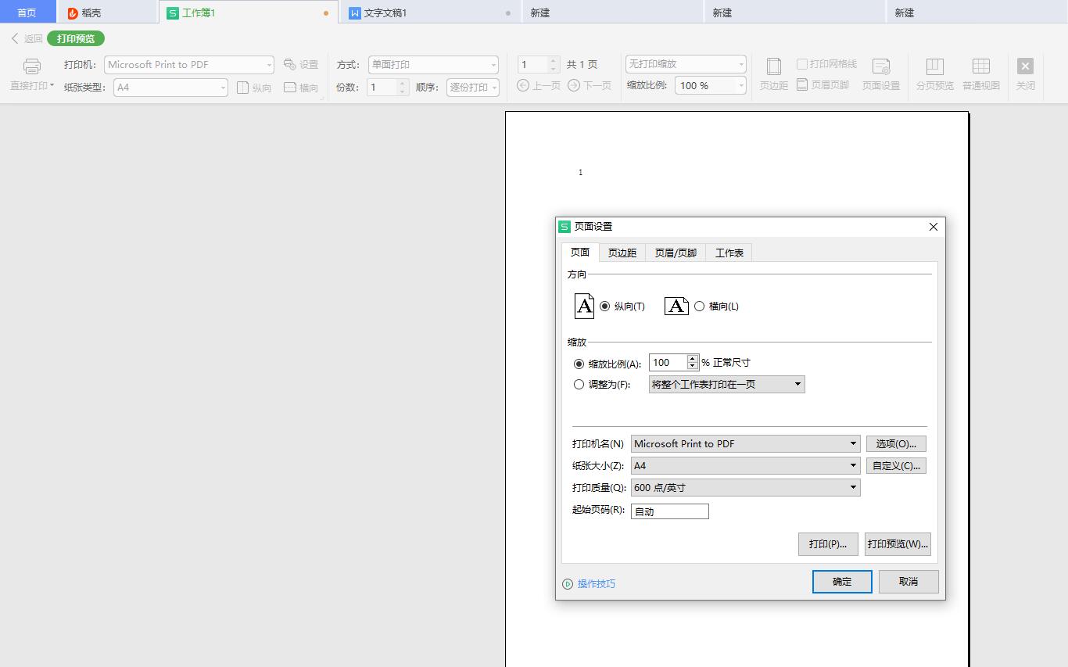Screen dimensions: 1068x667
Task: Open page margins toolbar icon
Action: 773,67
